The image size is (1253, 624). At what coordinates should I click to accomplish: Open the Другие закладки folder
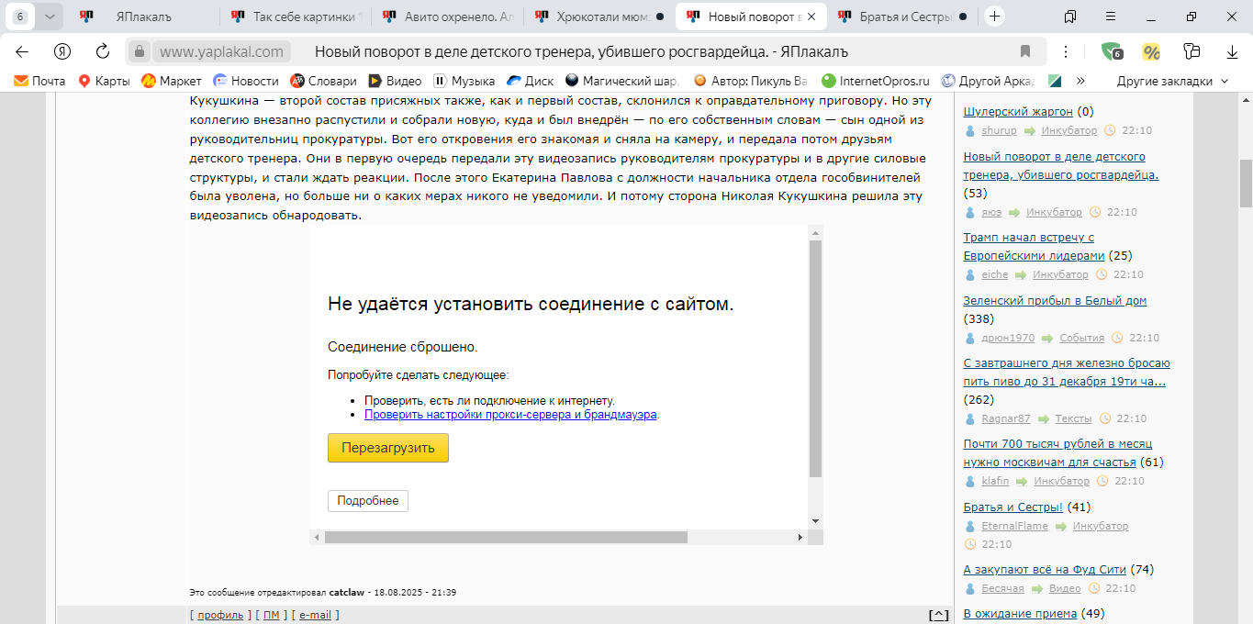pyautogui.click(x=1172, y=81)
